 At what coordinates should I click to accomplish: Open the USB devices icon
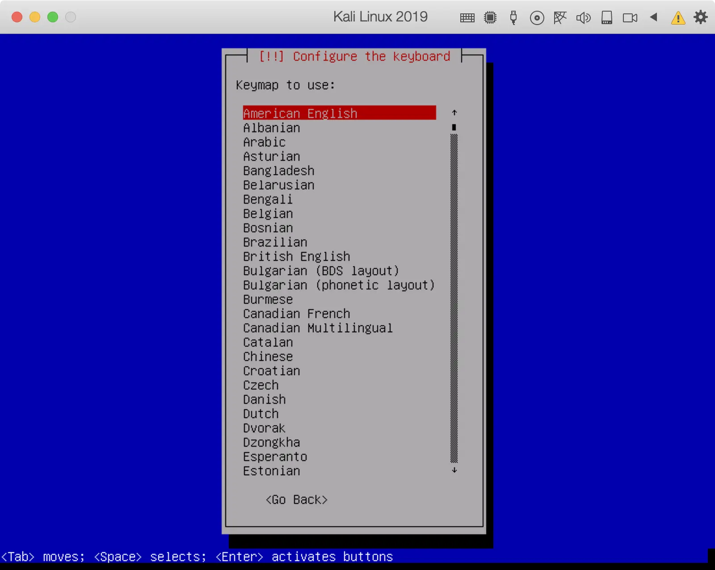tap(513, 18)
